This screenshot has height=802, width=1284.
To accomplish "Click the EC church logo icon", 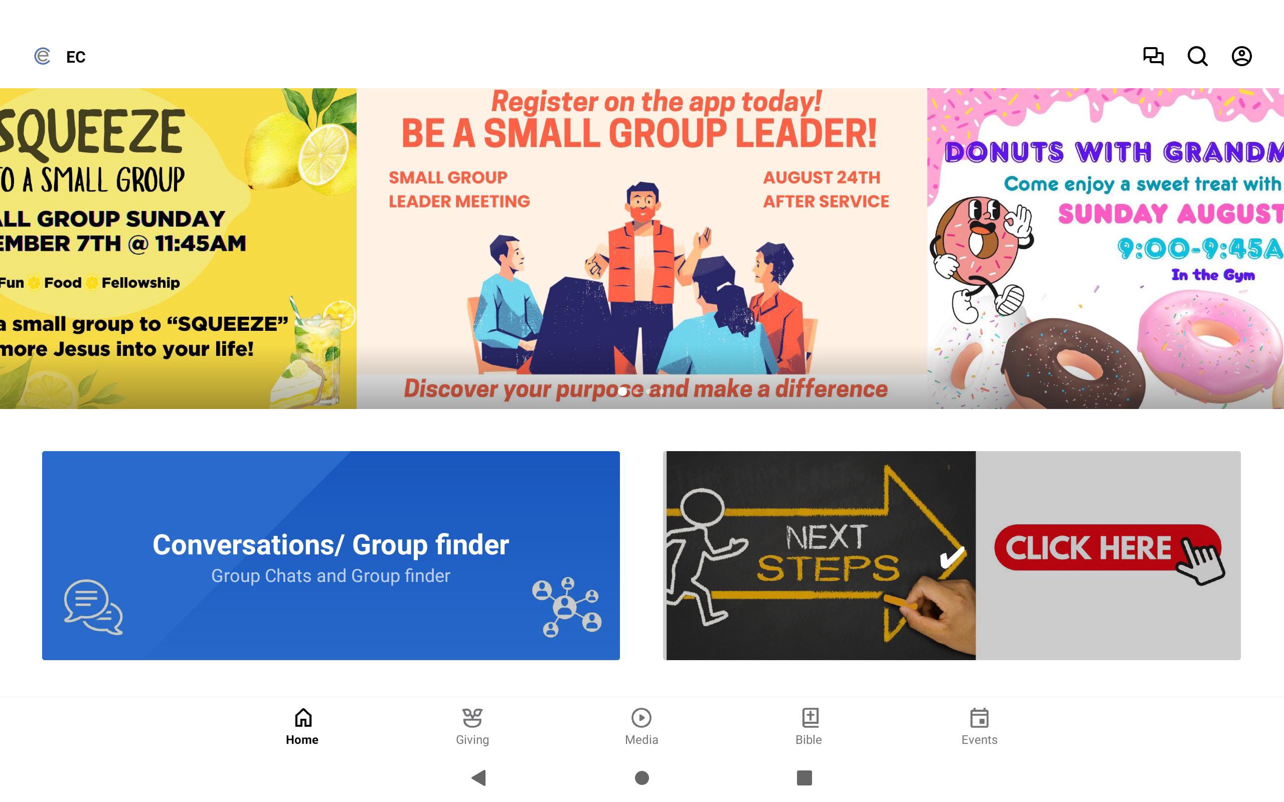I will point(42,56).
